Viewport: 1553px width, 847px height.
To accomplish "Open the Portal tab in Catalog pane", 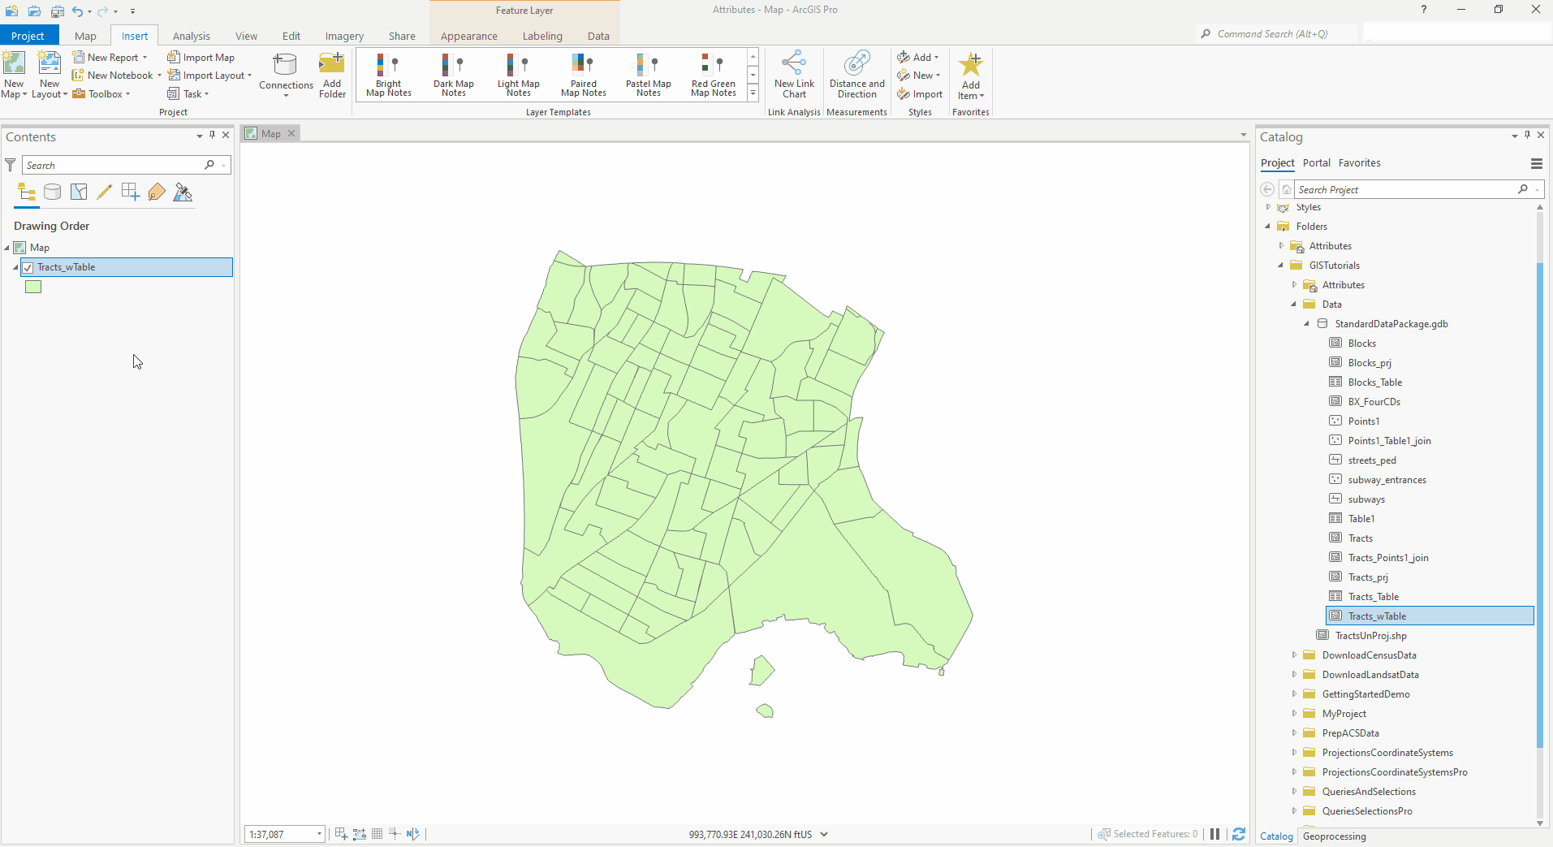I will click(1316, 162).
